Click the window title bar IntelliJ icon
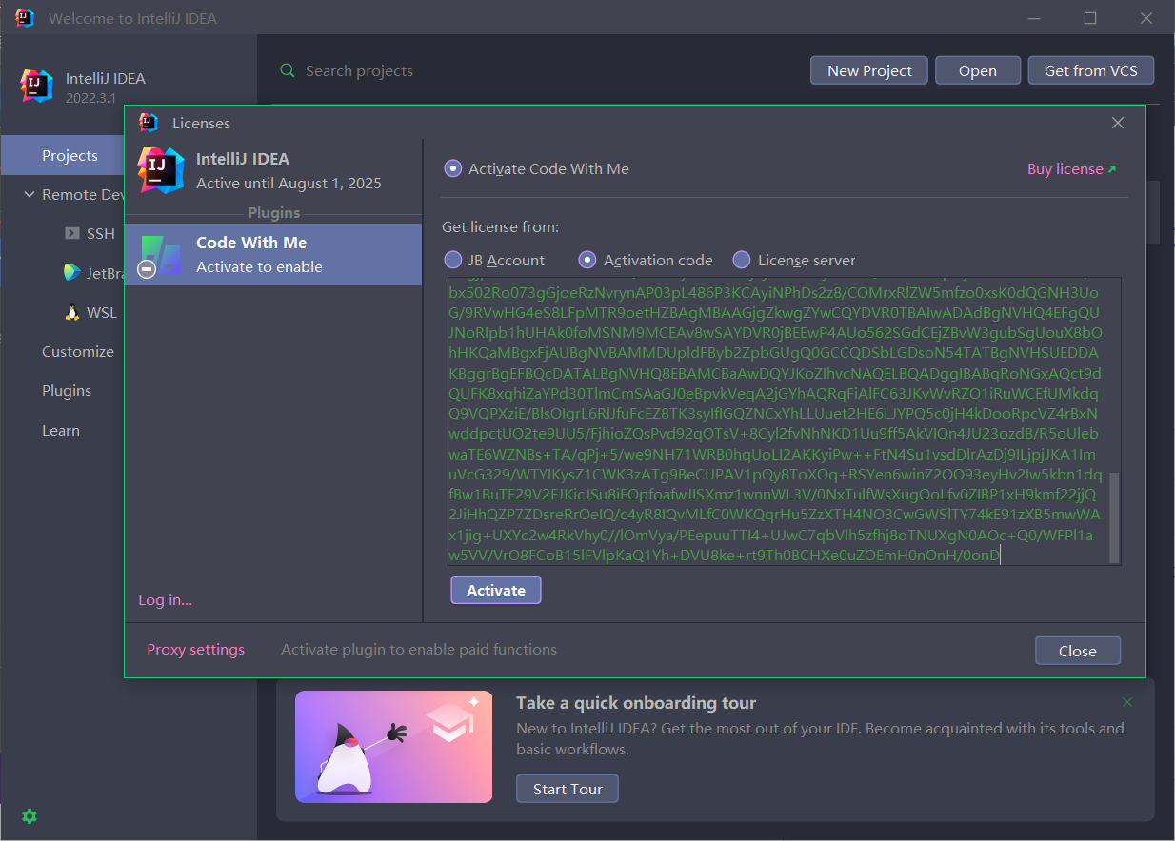The image size is (1175, 841). click(x=25, y=17)
